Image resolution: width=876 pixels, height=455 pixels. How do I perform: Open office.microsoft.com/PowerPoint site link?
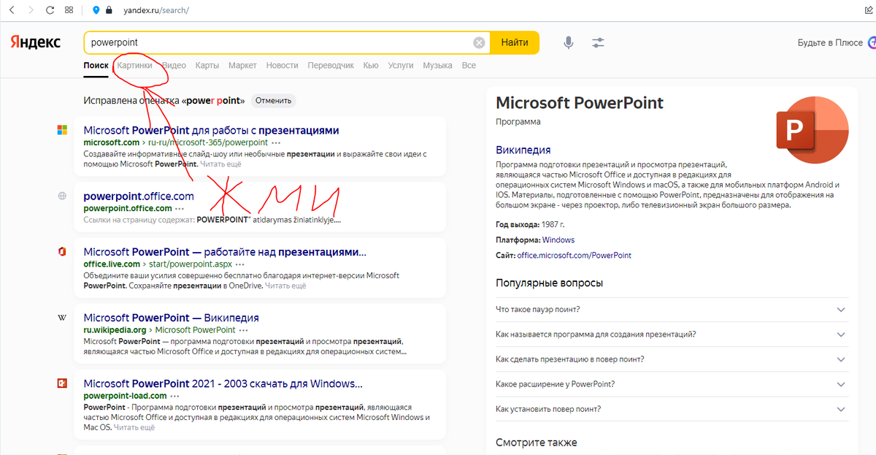[x=574, y=256]
